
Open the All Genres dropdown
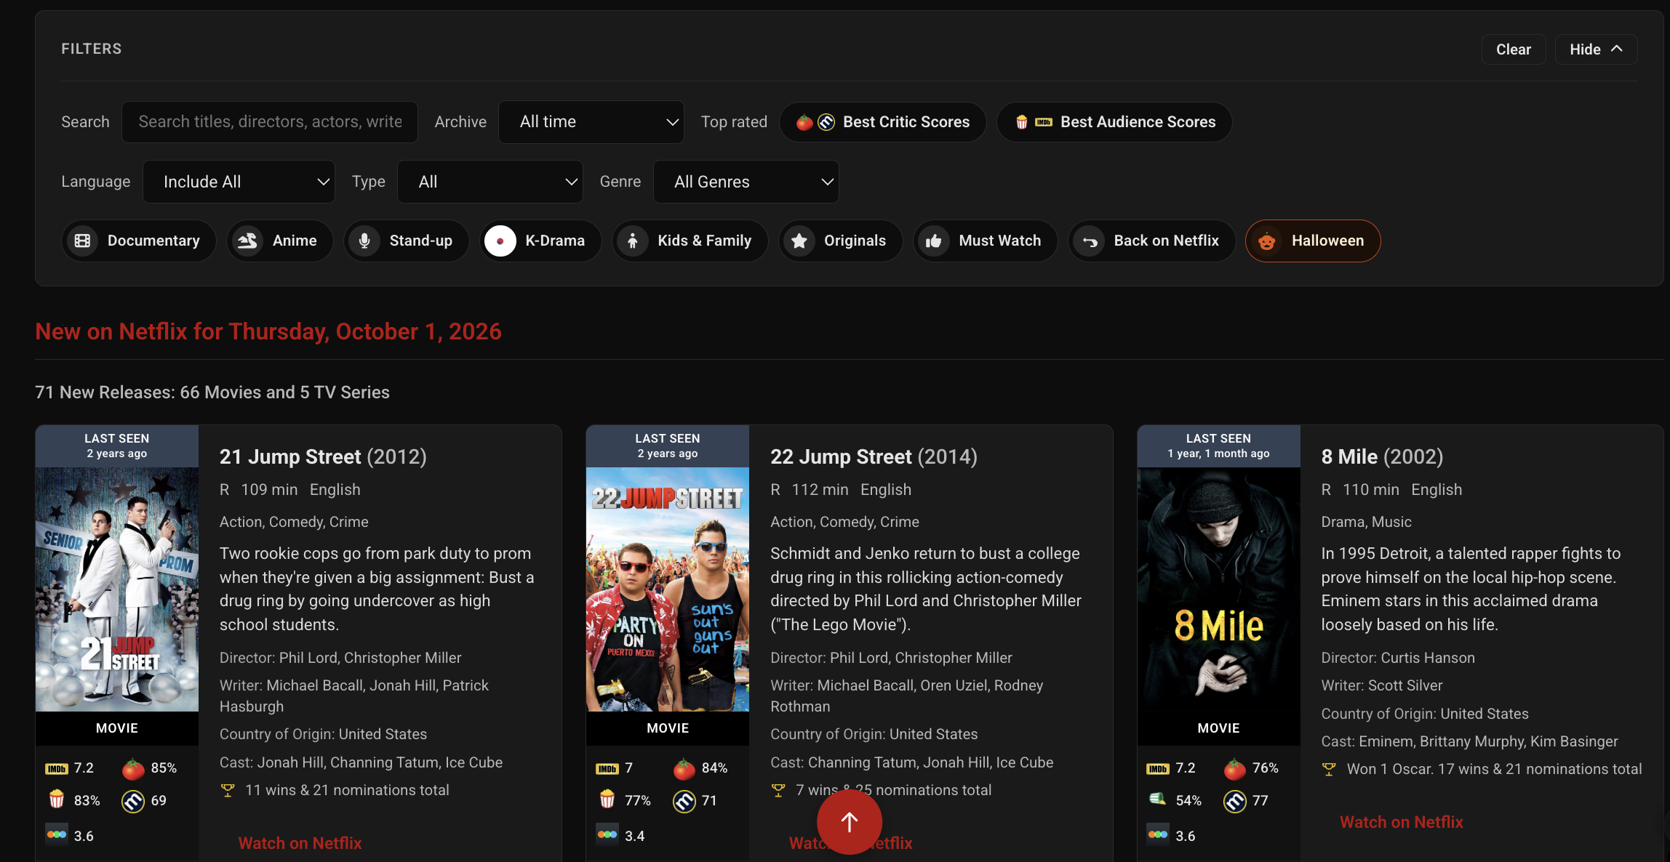point(746,182)
